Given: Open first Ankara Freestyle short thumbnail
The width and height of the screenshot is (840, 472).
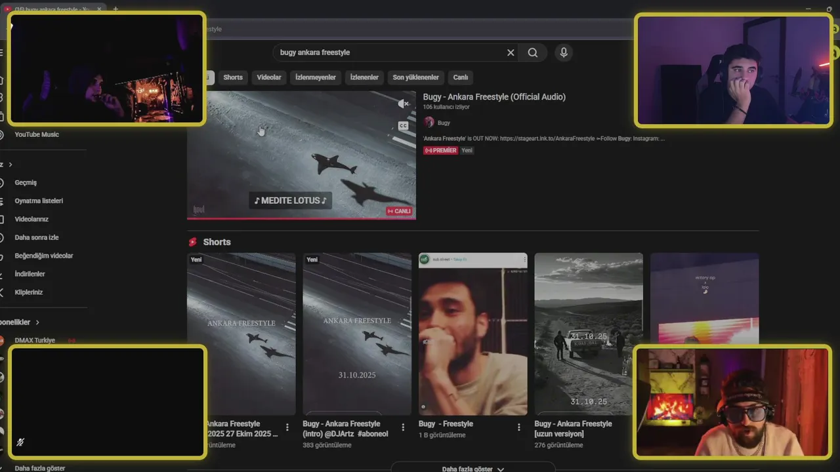Looking at the screenshot, I should point(241,334).
